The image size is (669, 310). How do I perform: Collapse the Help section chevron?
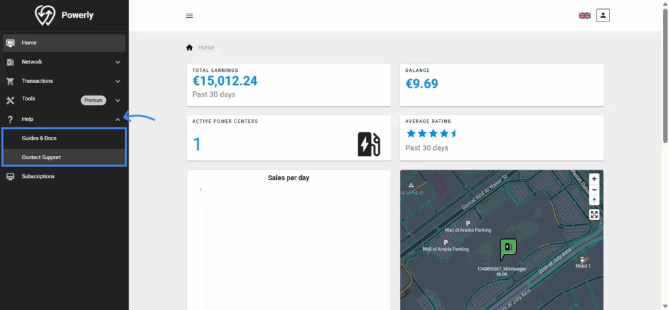118,119
